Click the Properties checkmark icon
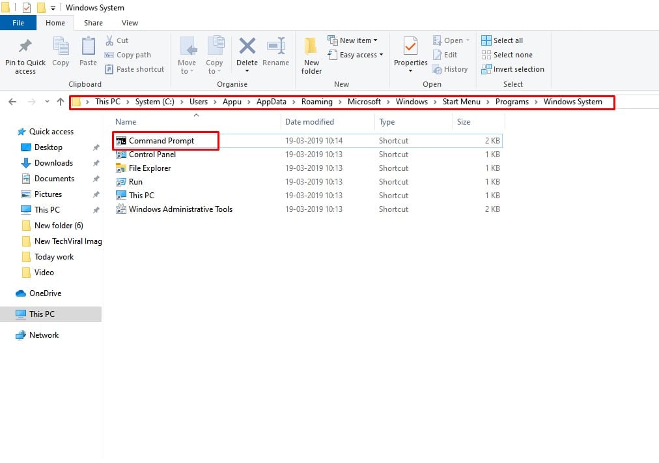 click(410, 46)
